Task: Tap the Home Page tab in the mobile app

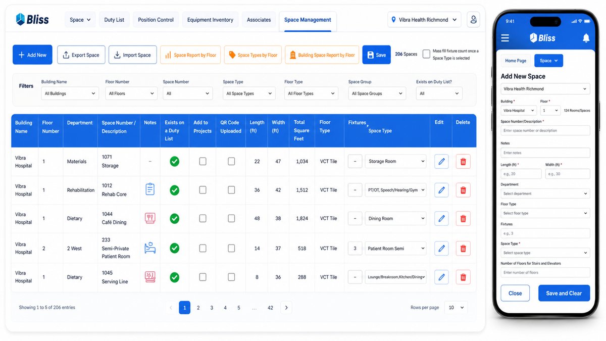Action: pyautogui.click(x=516, y=61)
